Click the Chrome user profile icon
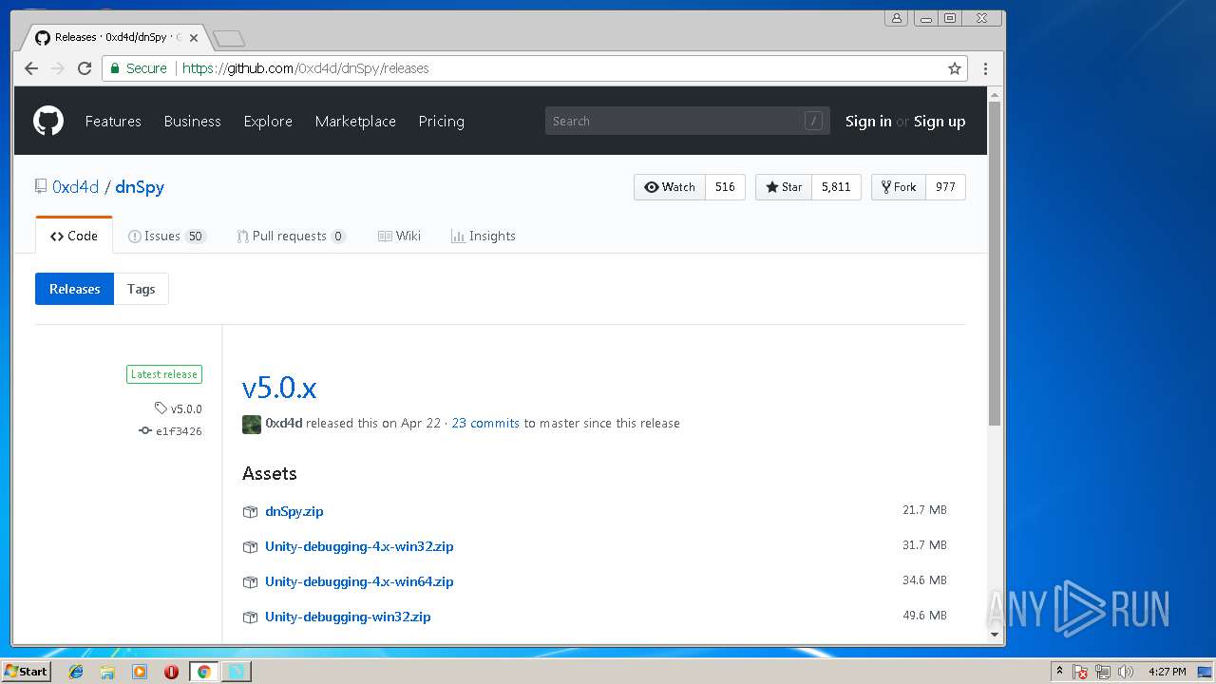The width and height of the screenshot is (1216, 684). click(x=896, y=17)
